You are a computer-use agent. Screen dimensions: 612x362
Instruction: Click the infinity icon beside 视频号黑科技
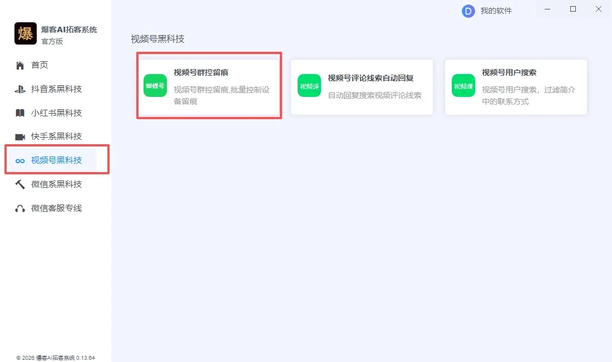[x=20, y=161]
